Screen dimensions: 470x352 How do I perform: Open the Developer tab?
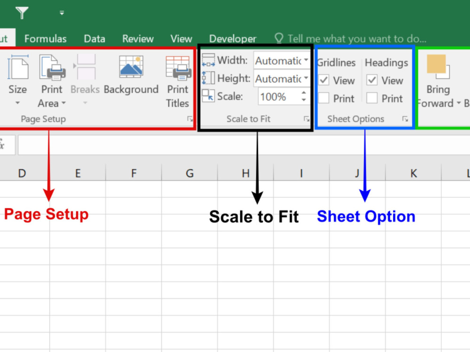pyautogui.click(x=233, y=38)
